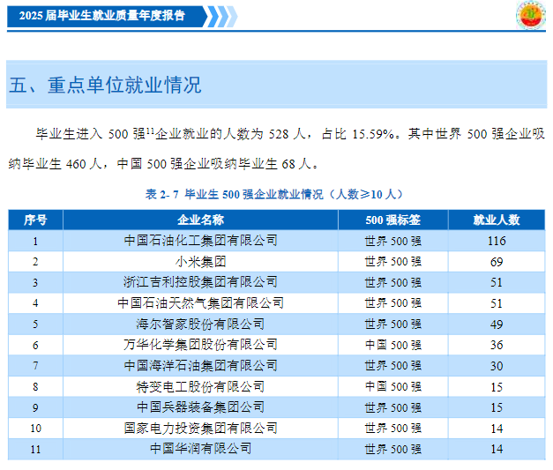Image resolution: width=553 pixels, height=470 pixels.
Task: Select the cell 国家电力投资集团有限公司
Action: (200, 428)
